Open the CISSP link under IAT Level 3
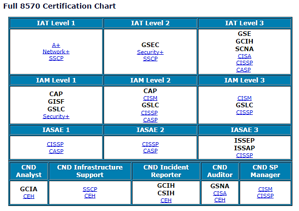299x211 pixels. click(245, 63)
